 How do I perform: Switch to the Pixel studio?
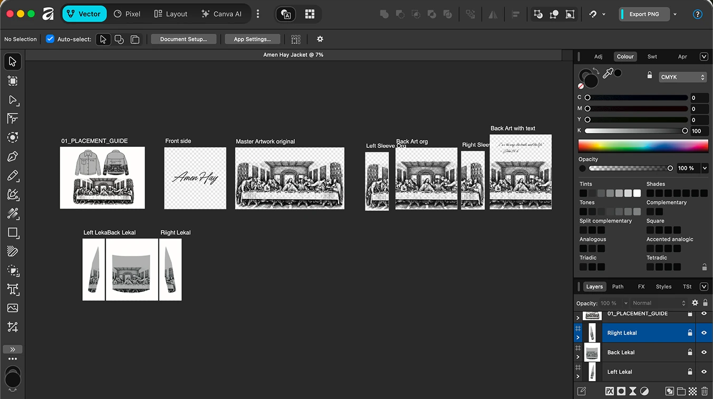point(127,14)
